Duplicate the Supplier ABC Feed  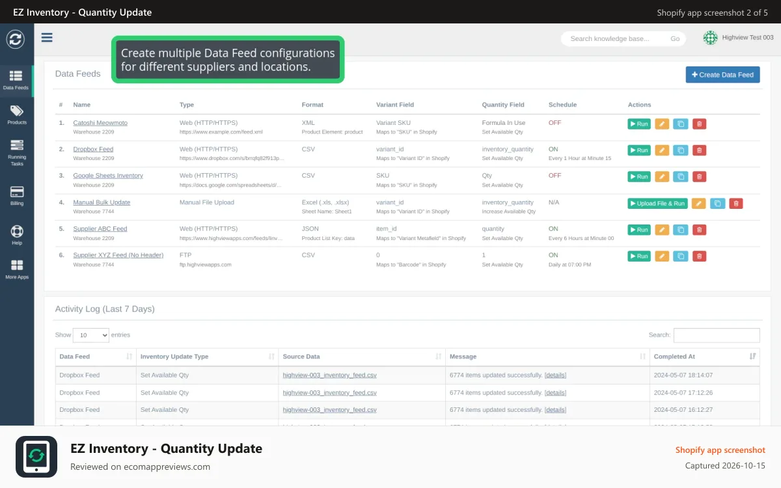pyautogui.click(x=680, y=230)
